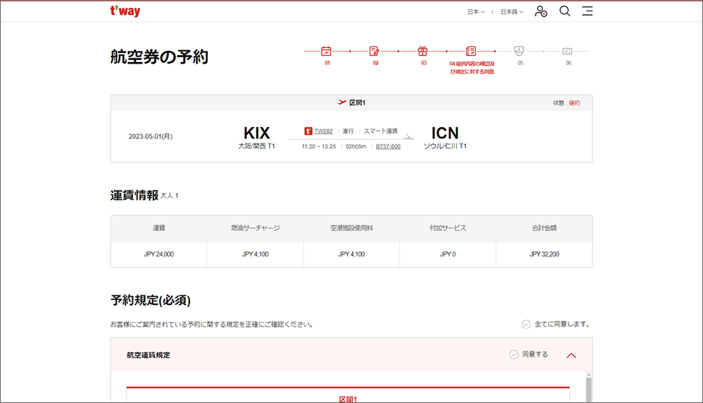Click step 01 calendar icon
The image size is (703, 403).
point(326,52)
